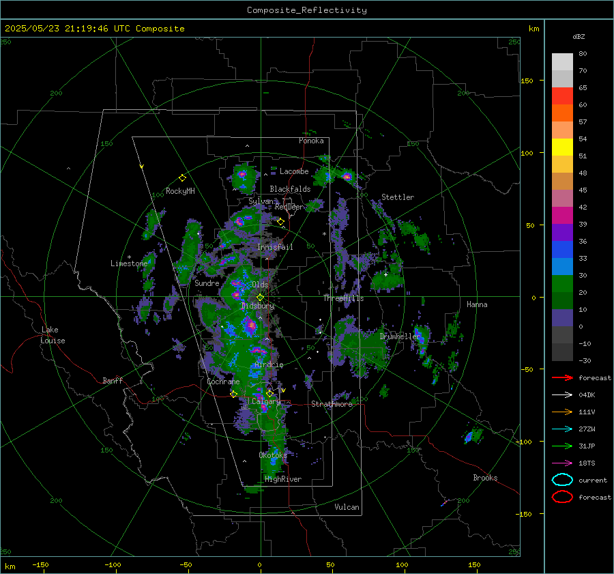Click the dBZ legend heading
This screenshot has width=614, height=574.
579,37
